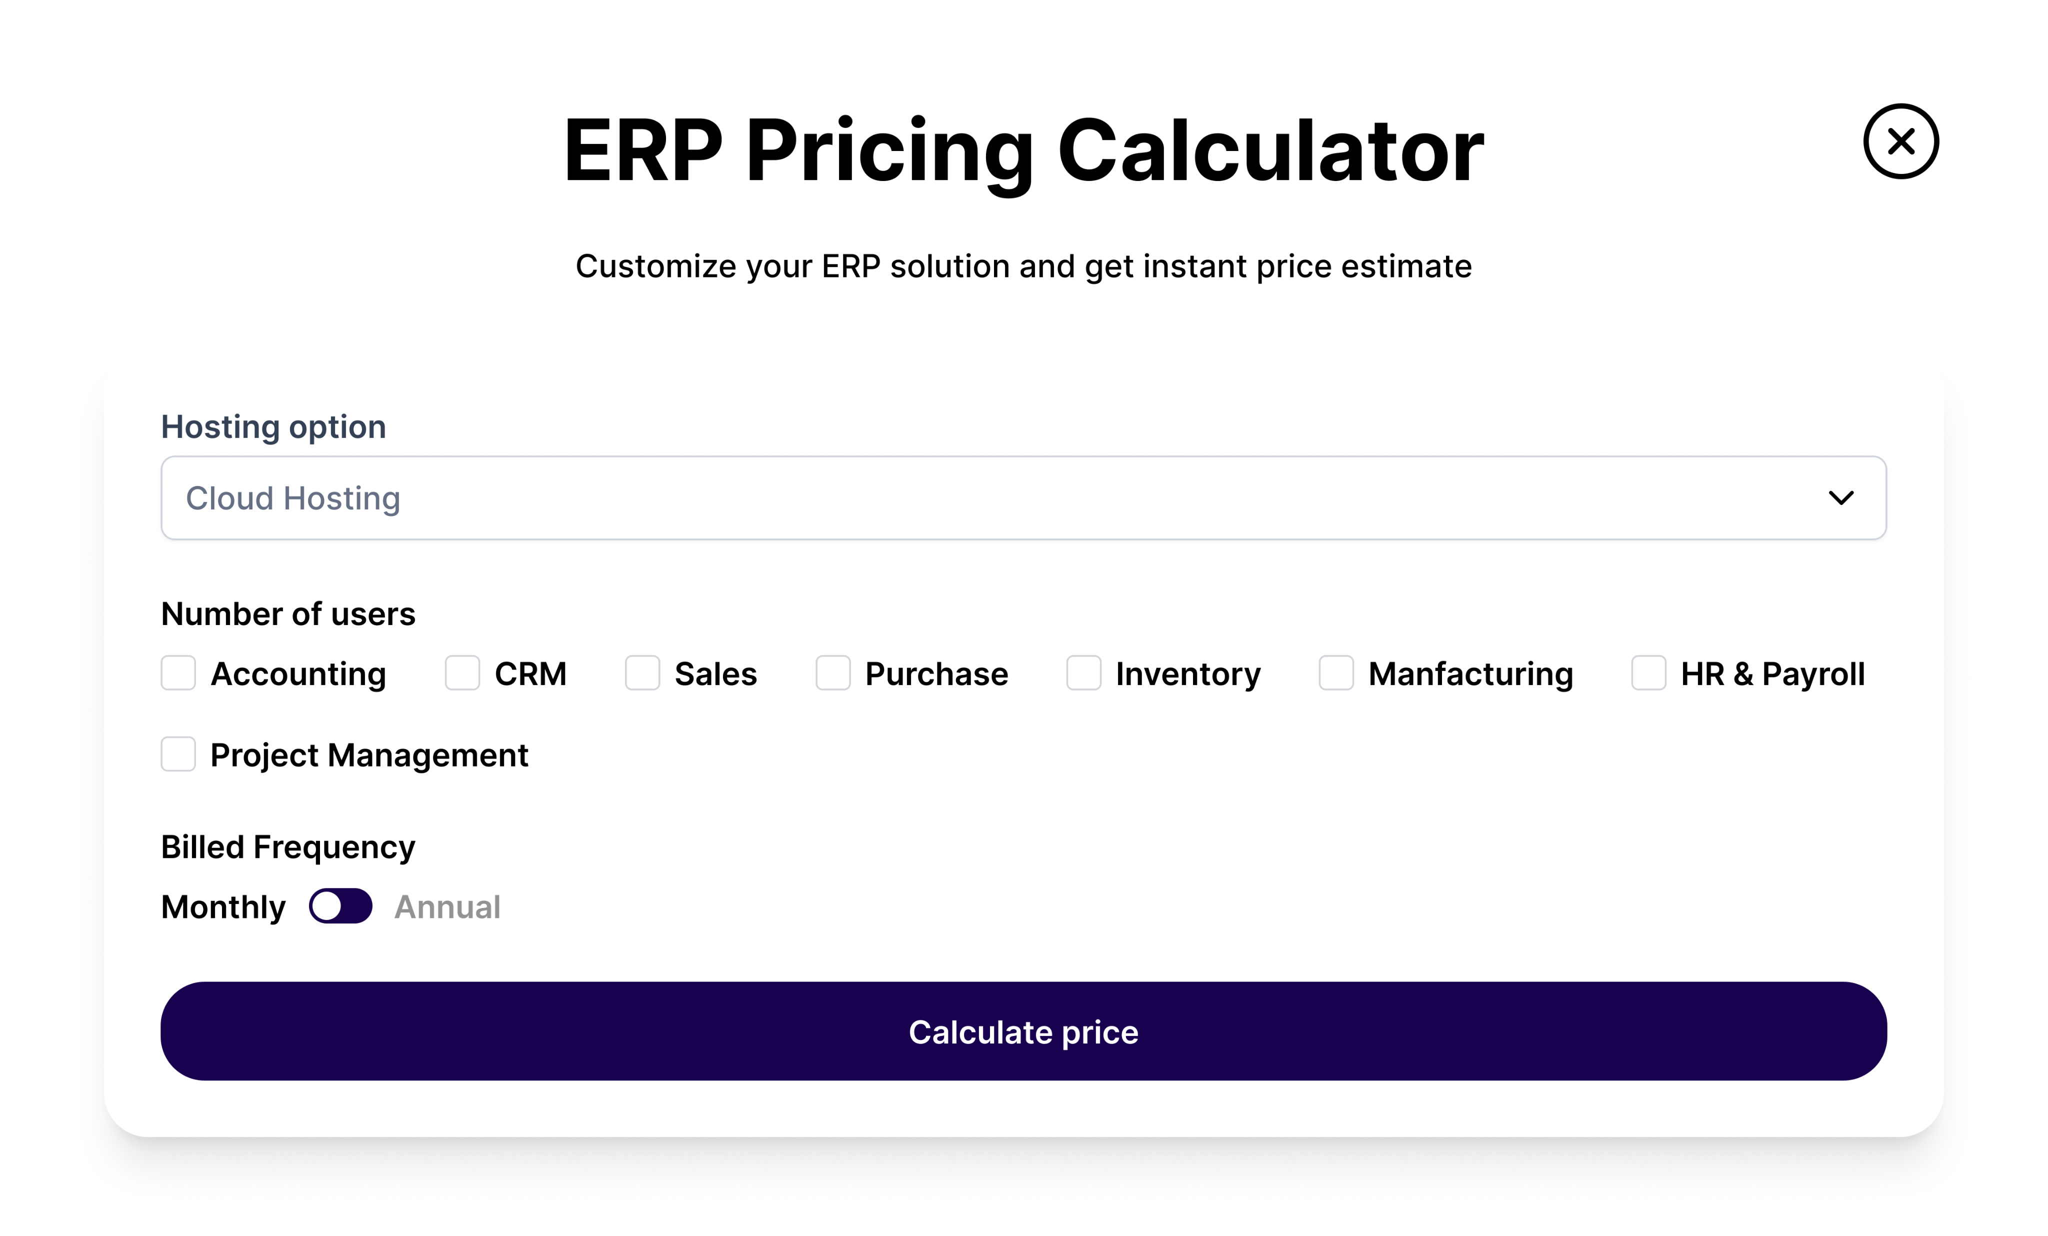Check the Purchase checkbox

833,673
